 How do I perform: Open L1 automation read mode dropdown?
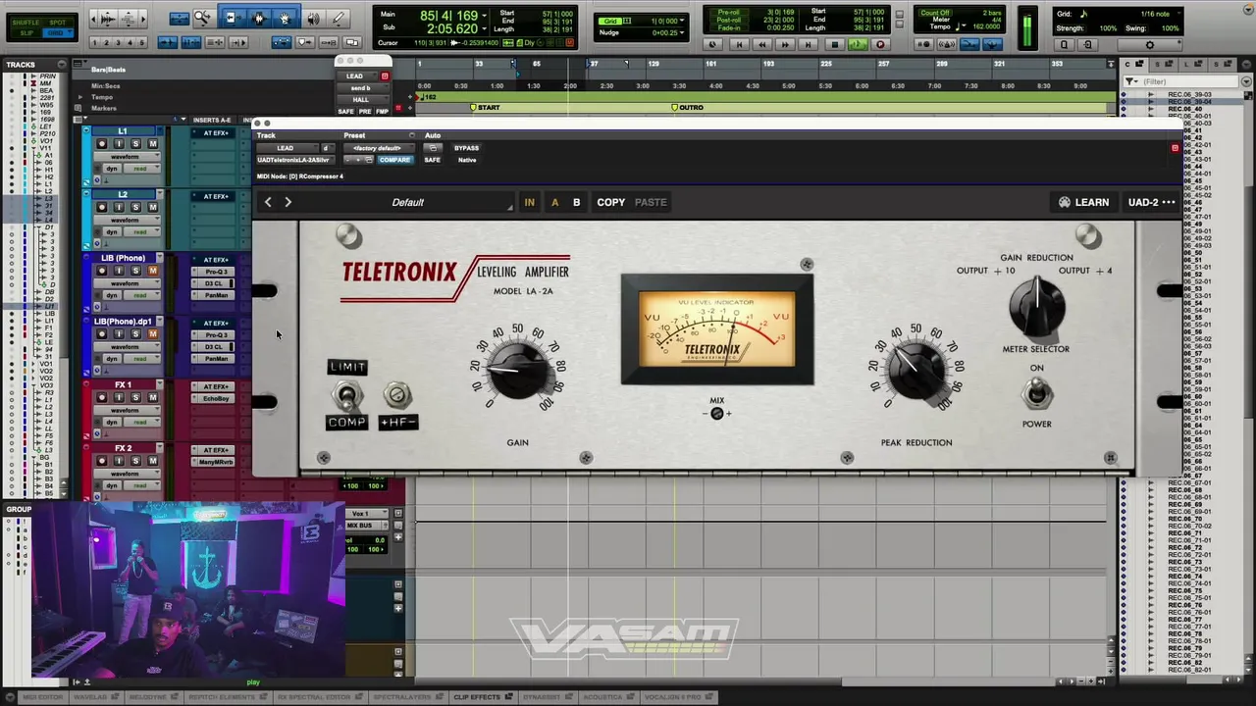[142, 169]
